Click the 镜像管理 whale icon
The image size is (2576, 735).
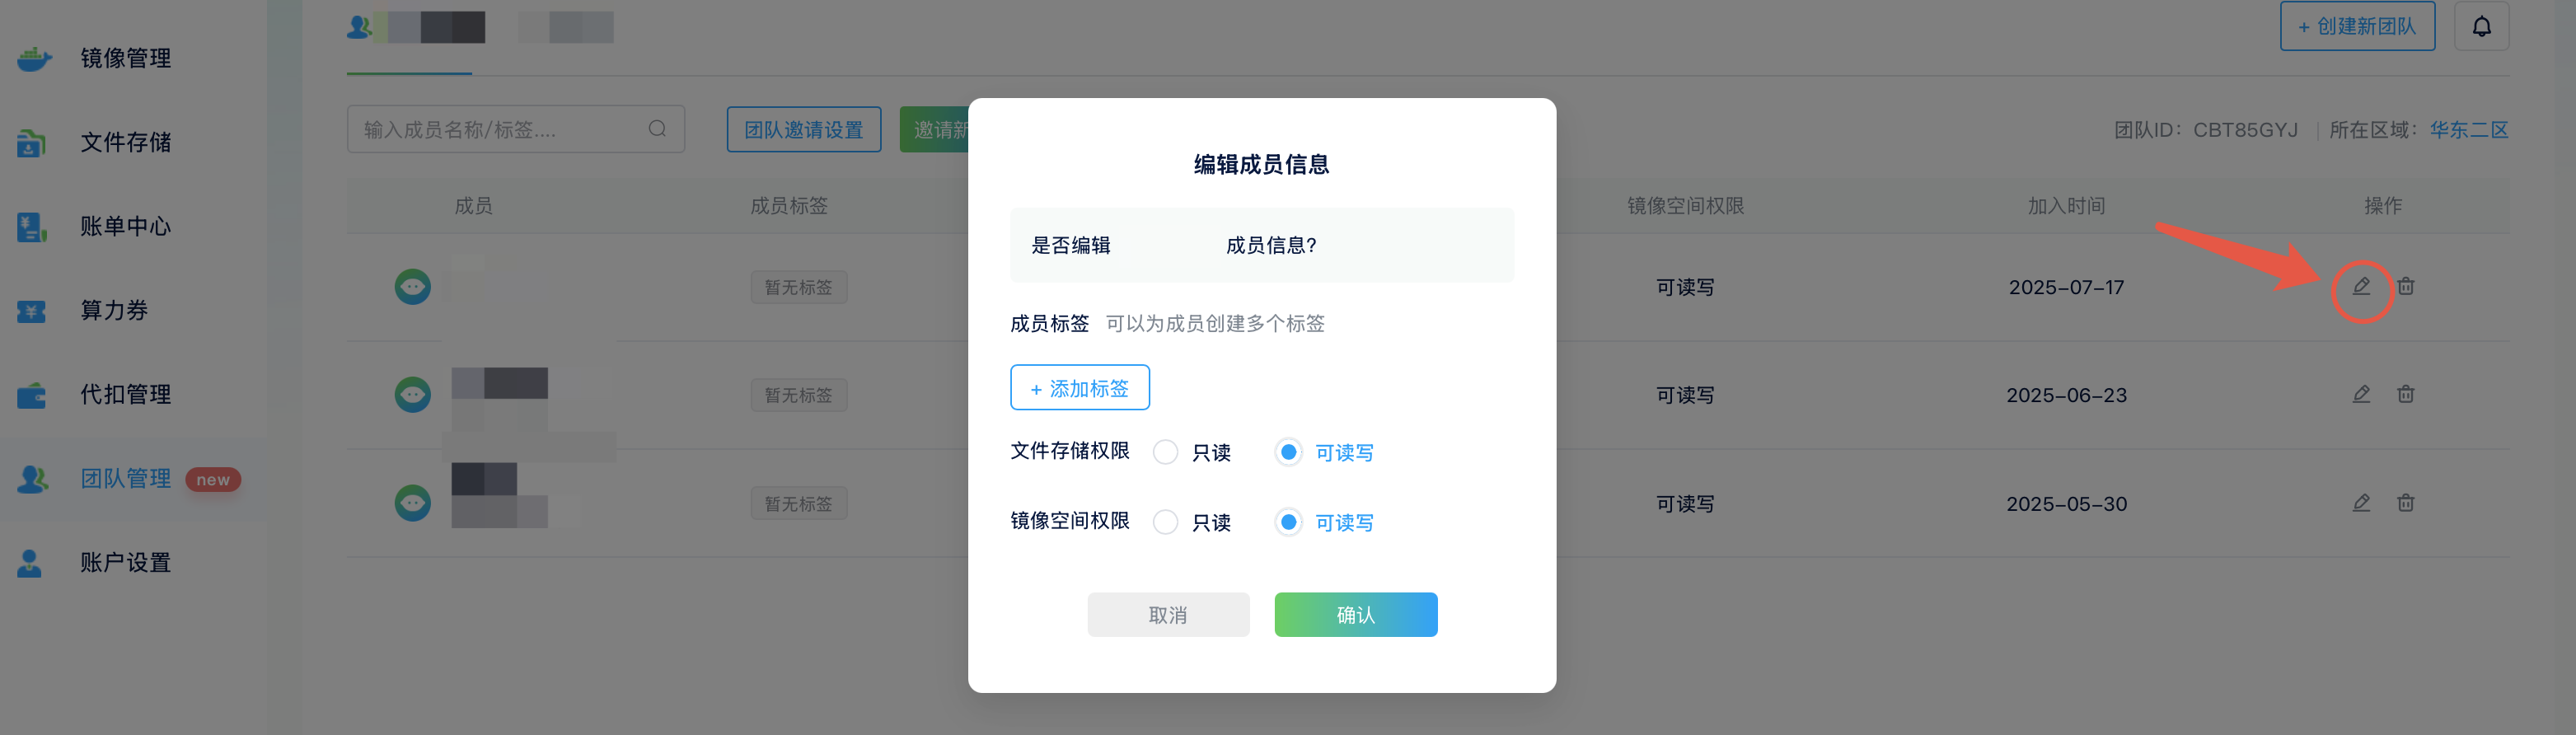(33, 59)
